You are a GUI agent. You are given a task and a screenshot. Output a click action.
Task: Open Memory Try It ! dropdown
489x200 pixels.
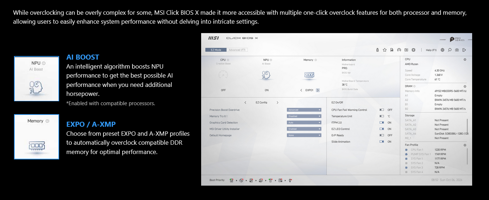click(304, 116)
